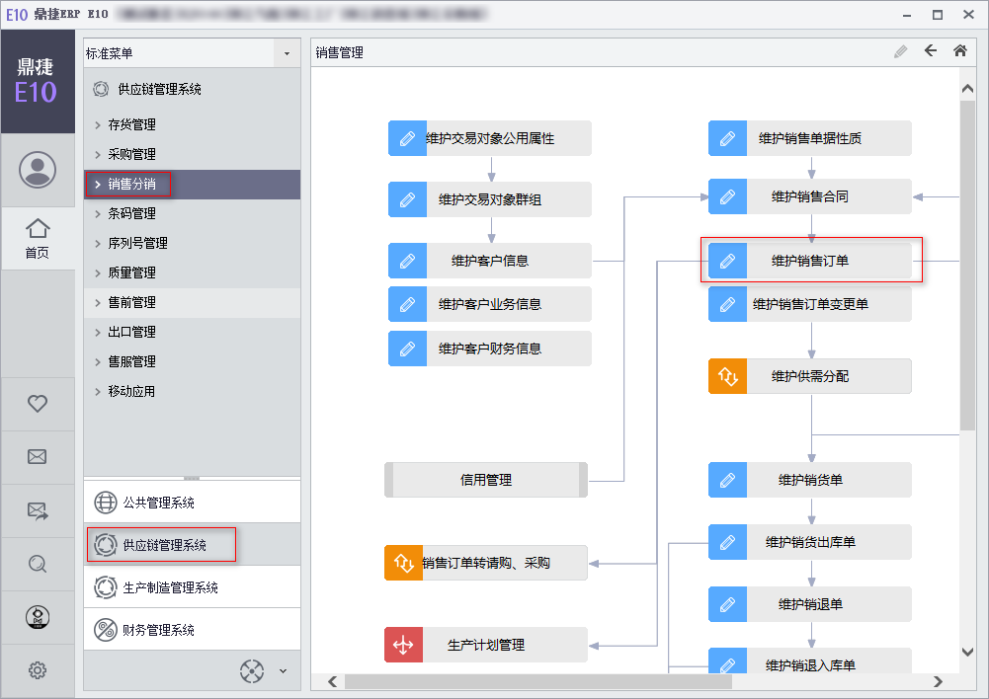This screenshot has width=989, height=699.
Task: Switch to 生产制造管理系统 module
Action: pyautogui.click(x=170, y=587)
